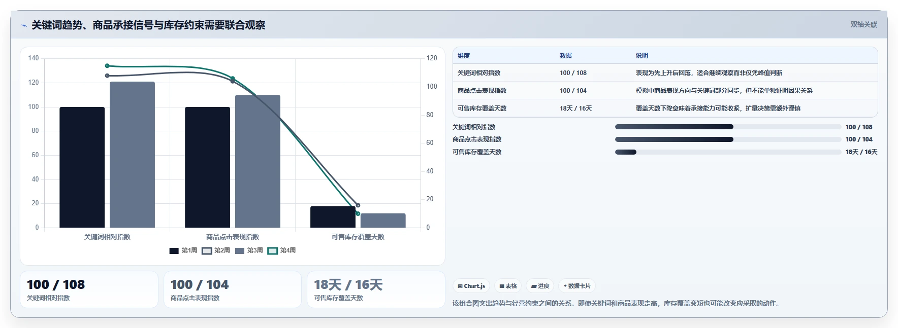Click the 进度 tag chip
Viewport: 898px width, 328px height.
coord(540,286)
